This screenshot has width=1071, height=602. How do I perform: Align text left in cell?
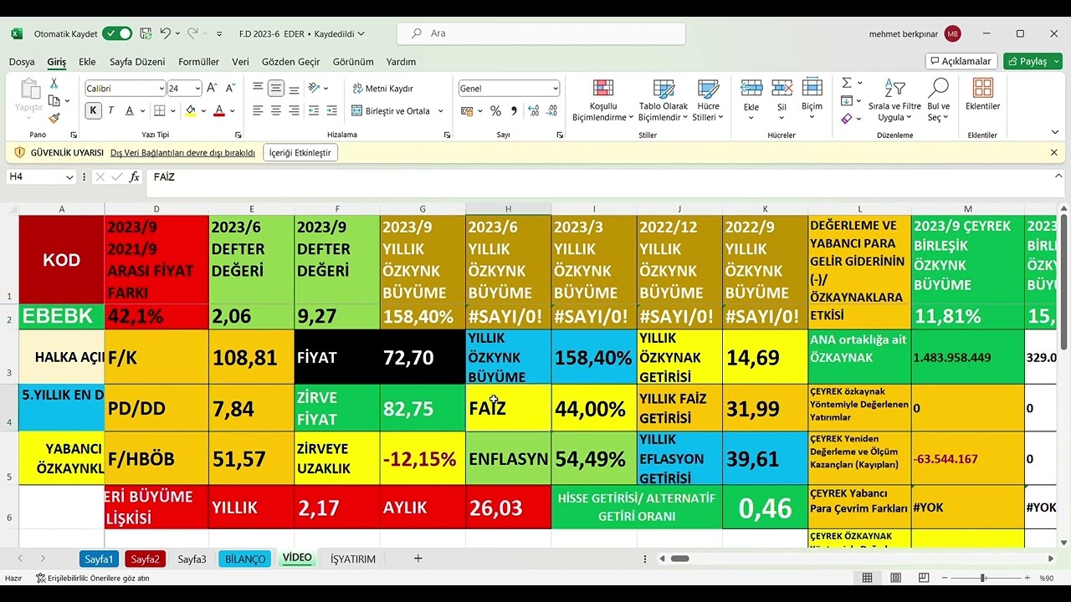[258, 110]
